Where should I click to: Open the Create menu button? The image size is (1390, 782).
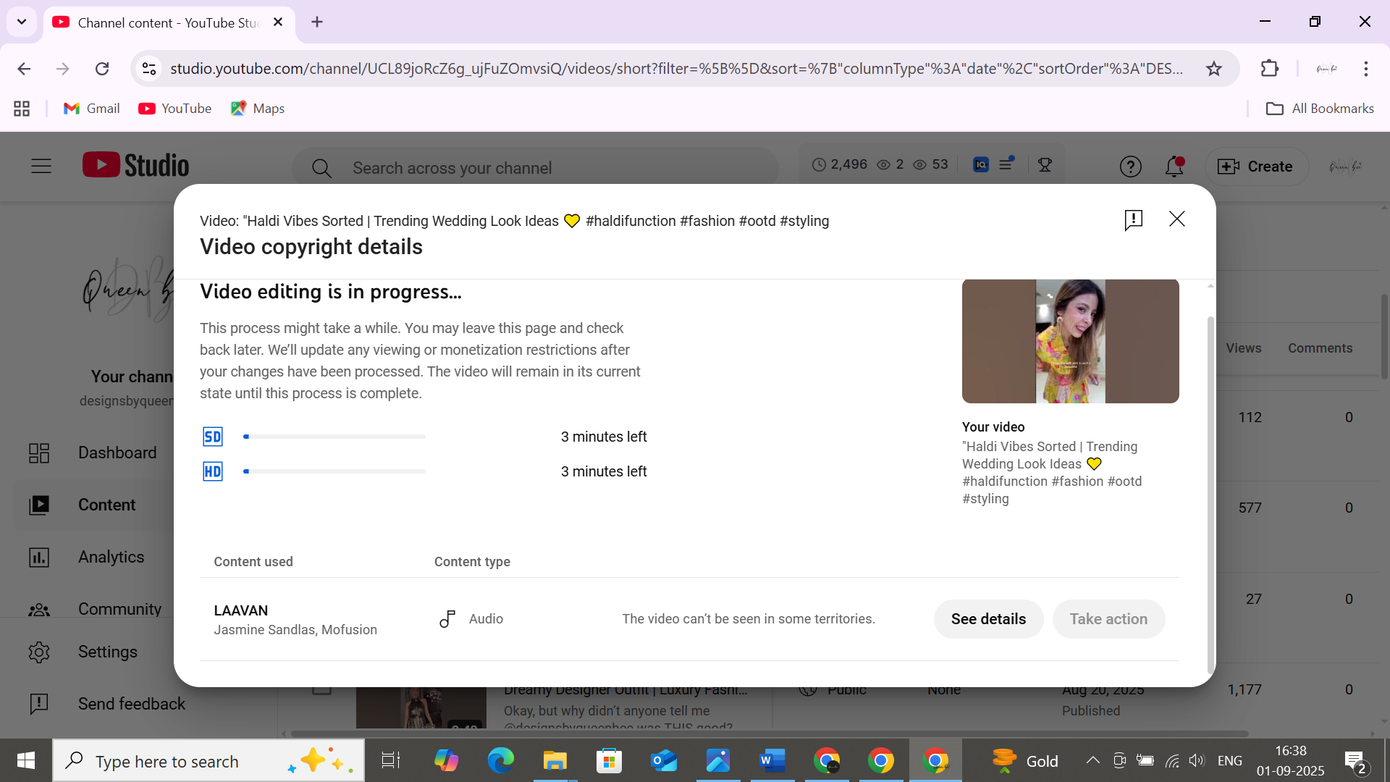tap(1256, 167)
